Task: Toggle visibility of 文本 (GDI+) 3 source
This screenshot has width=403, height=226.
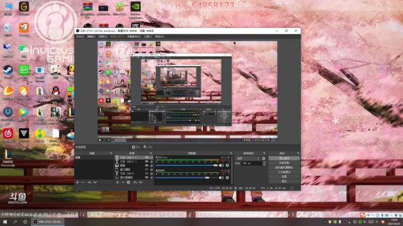Action: tap(147, 161)
